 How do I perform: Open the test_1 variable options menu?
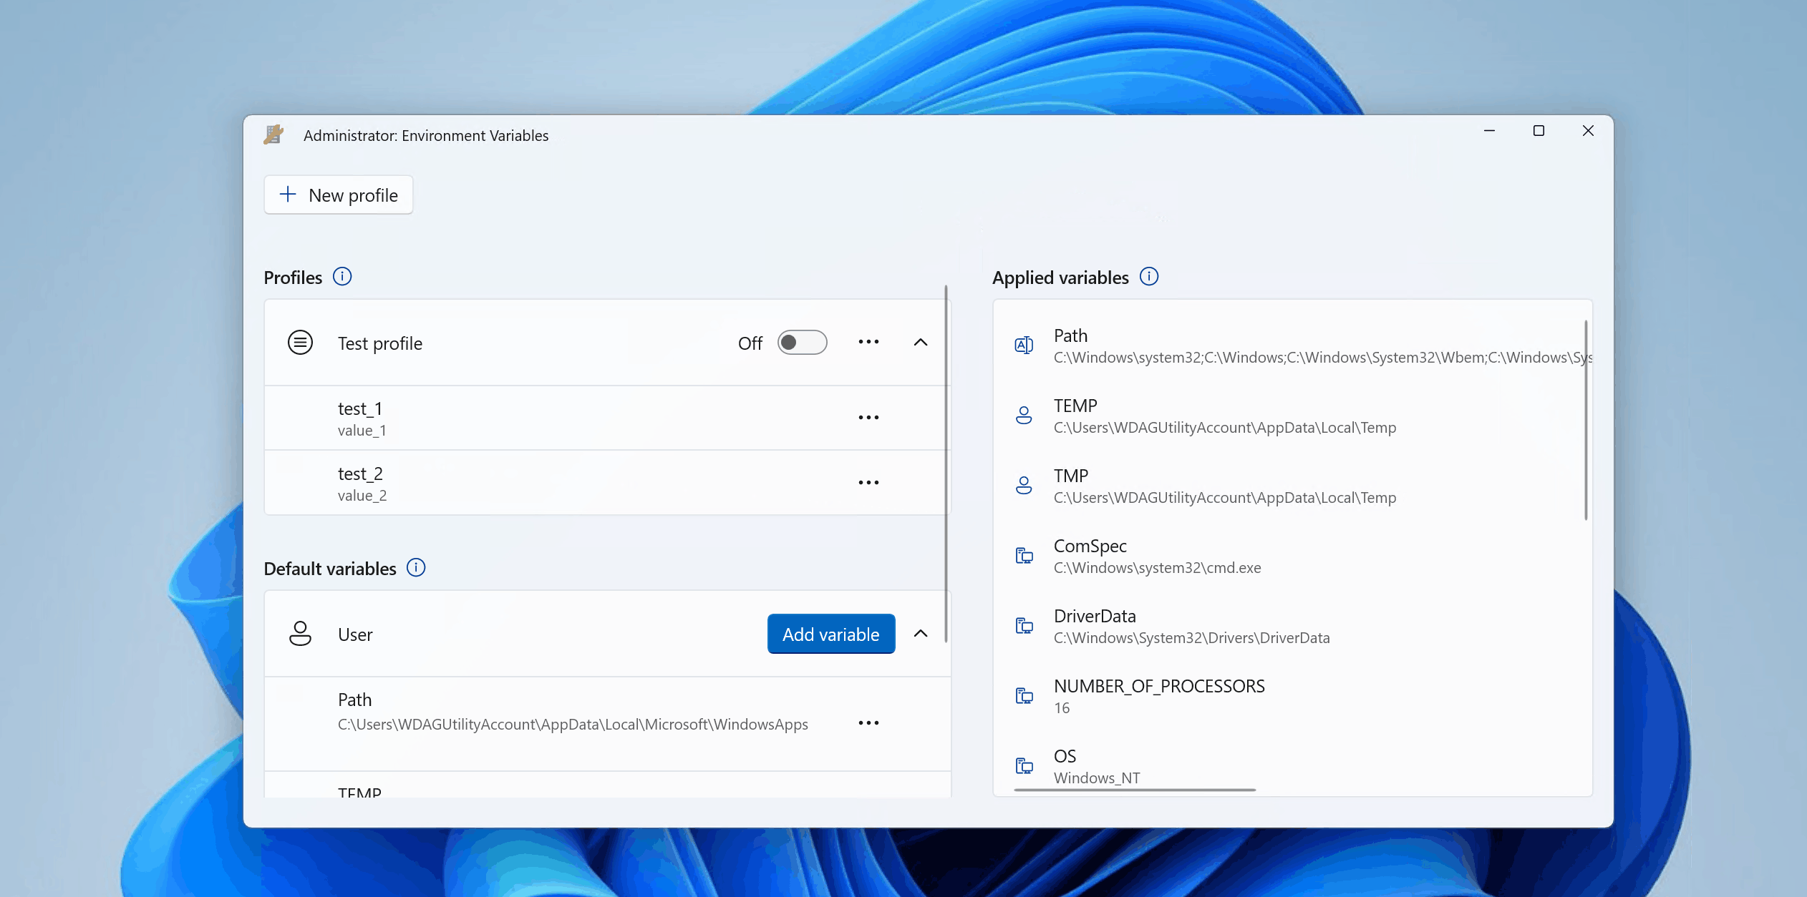pyautogui.click(x=869, y=417)
